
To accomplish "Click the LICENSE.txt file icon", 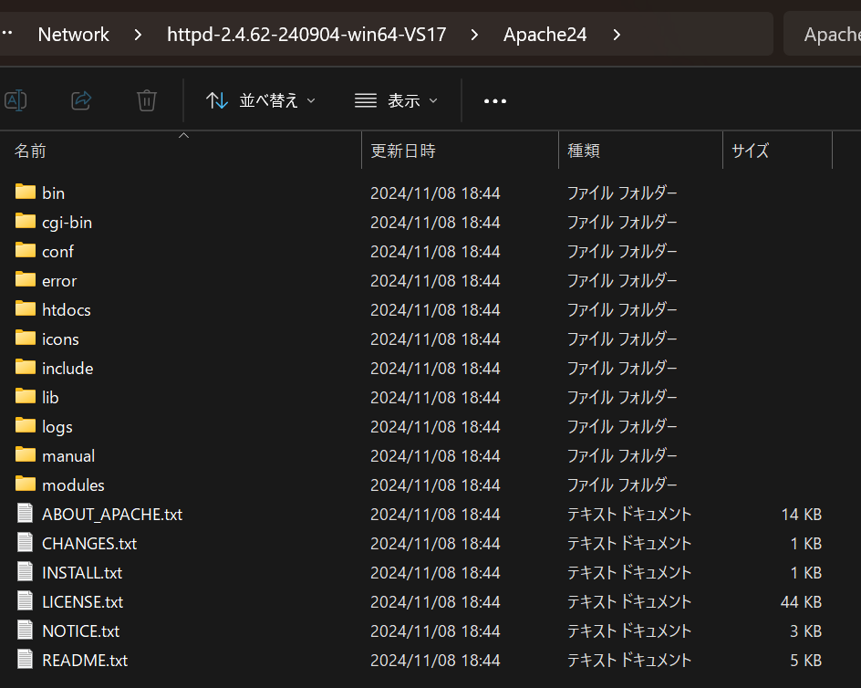I will [x=25, y=600].
